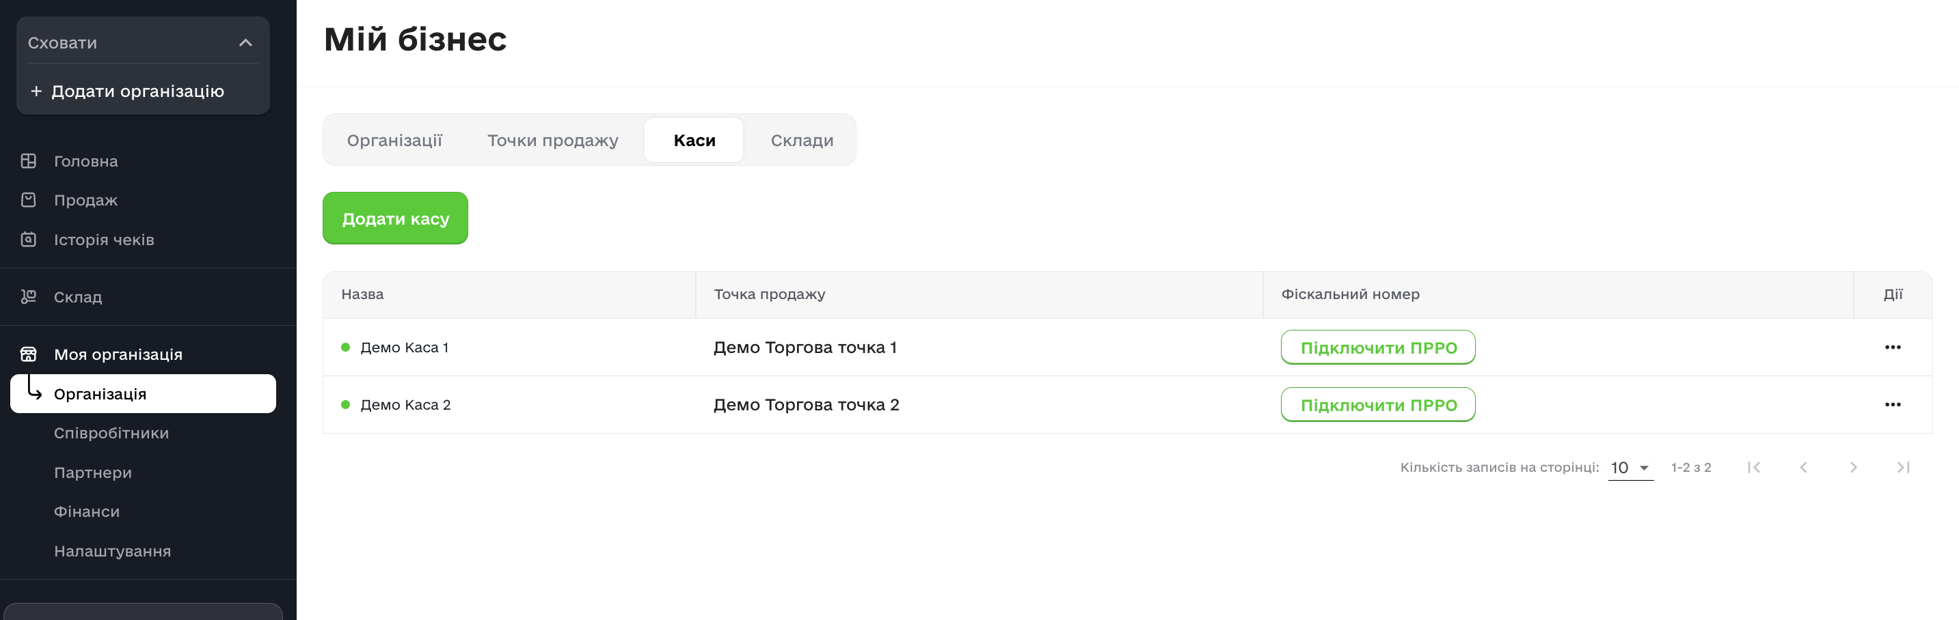This screenshot has height=620, width=1959.
Task: Open Історія чеків via its receipt icon
Action: point(28,240)
